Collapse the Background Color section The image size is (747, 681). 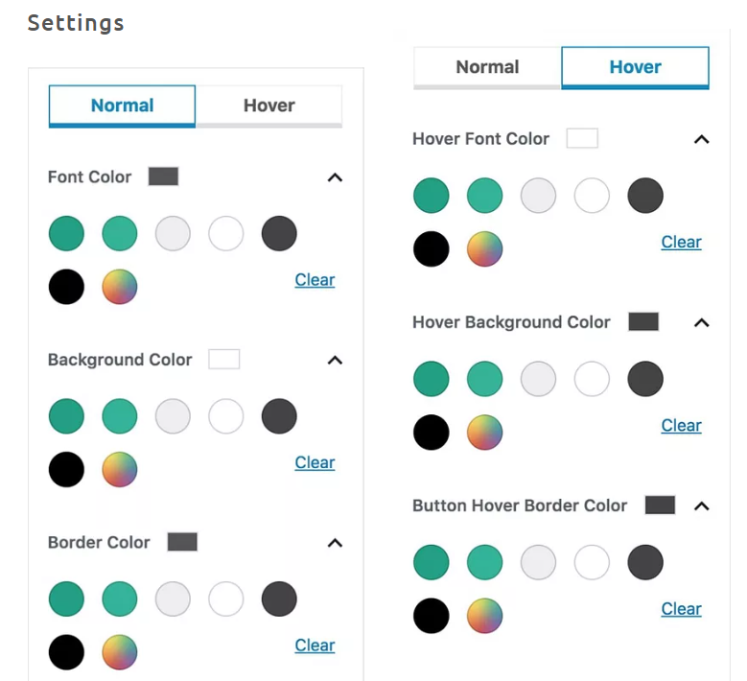pyautogui.click(x=335, y=361)
